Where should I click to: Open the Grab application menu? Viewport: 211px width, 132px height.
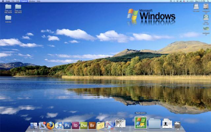point(8,1)
